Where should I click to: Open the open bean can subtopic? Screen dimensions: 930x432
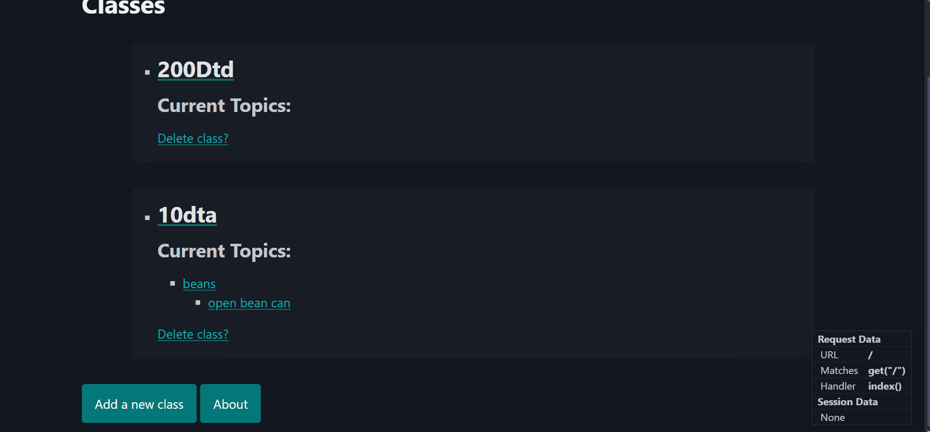pos(249,303)
